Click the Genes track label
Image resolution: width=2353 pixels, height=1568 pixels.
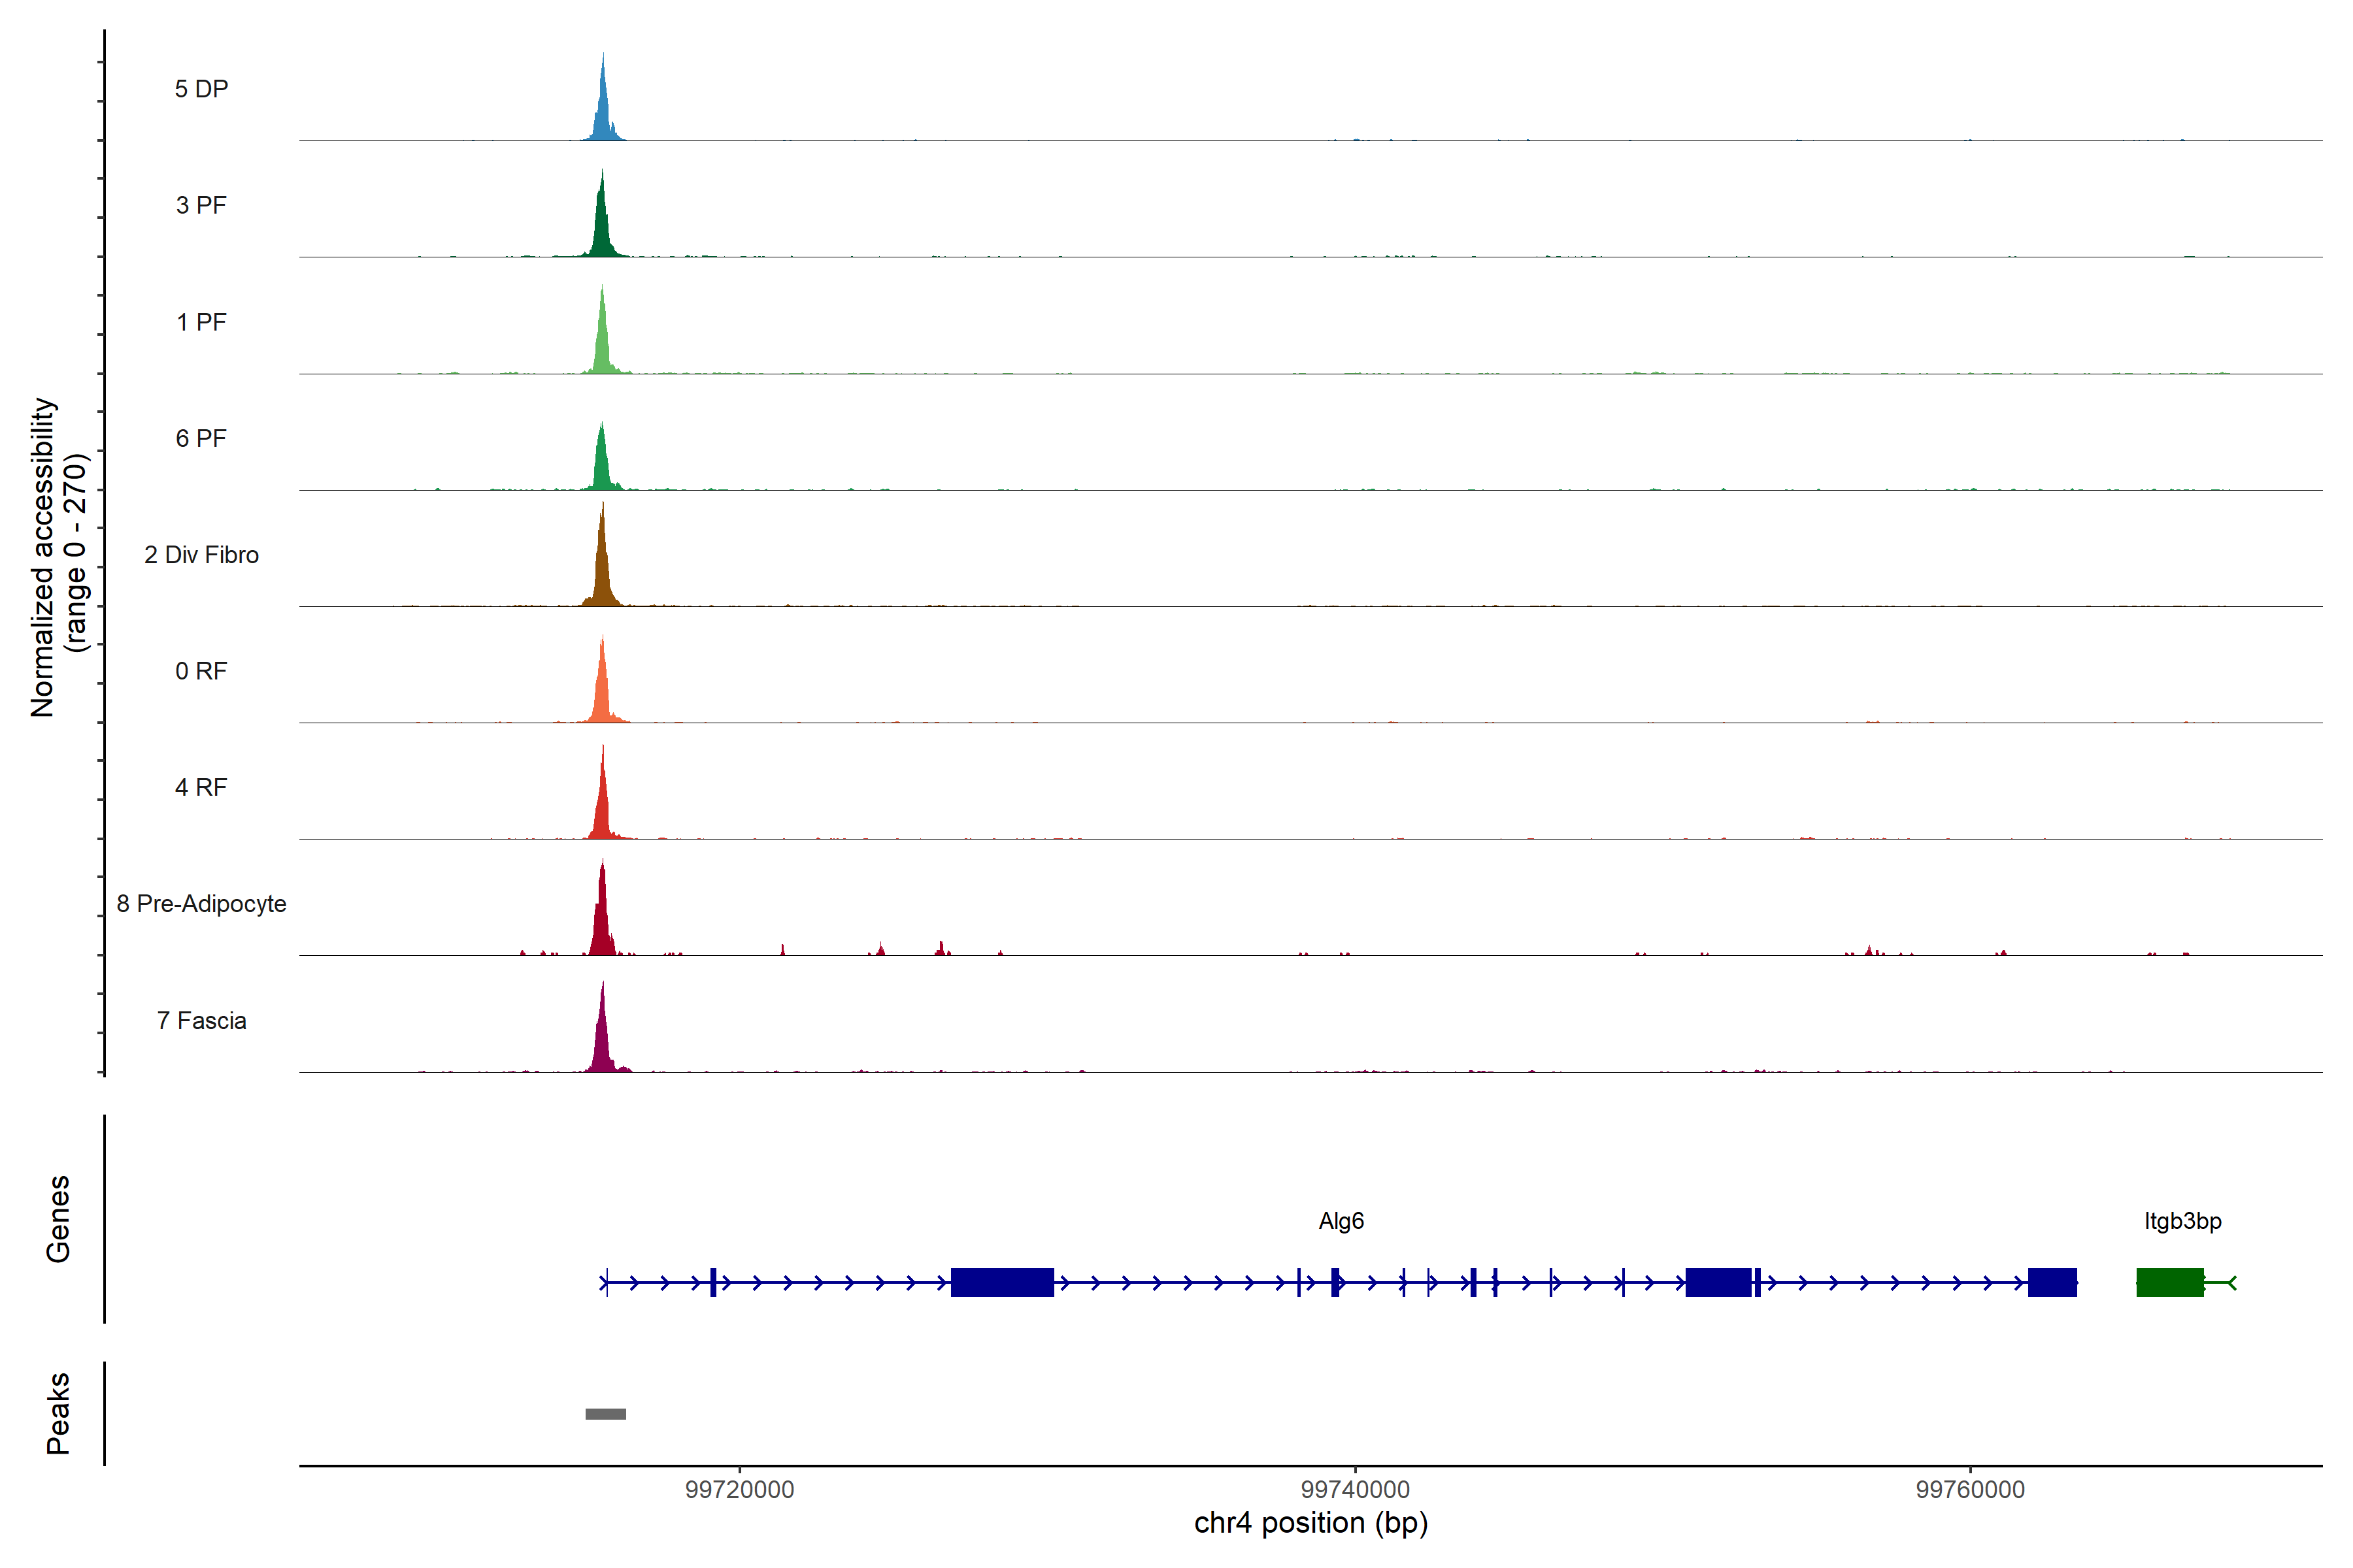point(58,1219)
